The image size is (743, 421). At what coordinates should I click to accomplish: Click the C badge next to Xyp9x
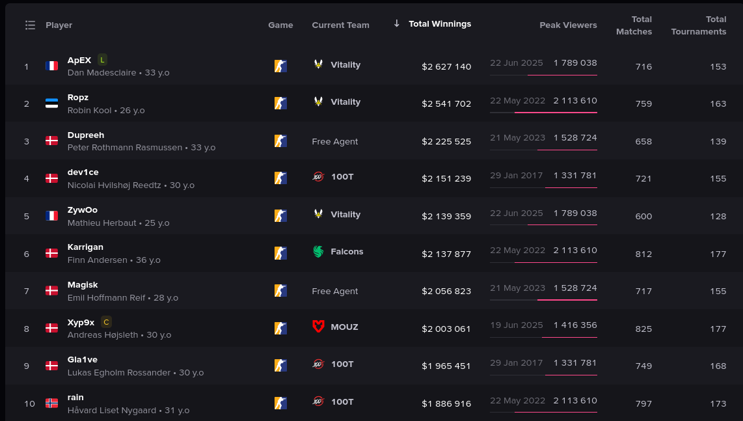[106, 322]
